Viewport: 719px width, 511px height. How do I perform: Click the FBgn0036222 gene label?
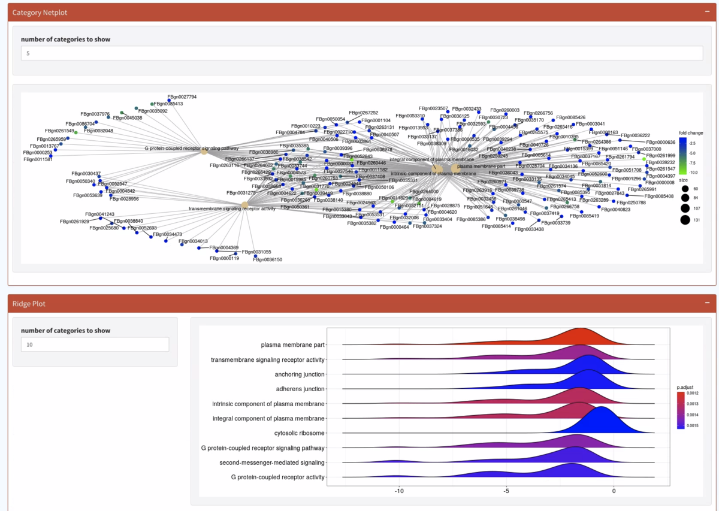[x=636, y=135]
